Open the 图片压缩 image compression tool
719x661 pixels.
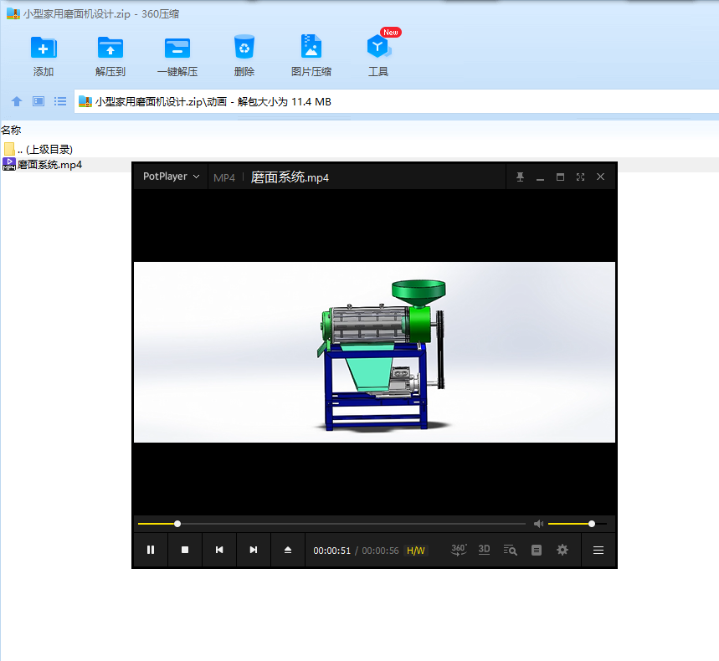[311, 47]
